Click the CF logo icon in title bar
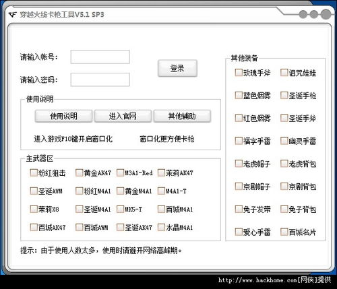The height and width of the screenshot is (289, 337). (x=12, y=15)
